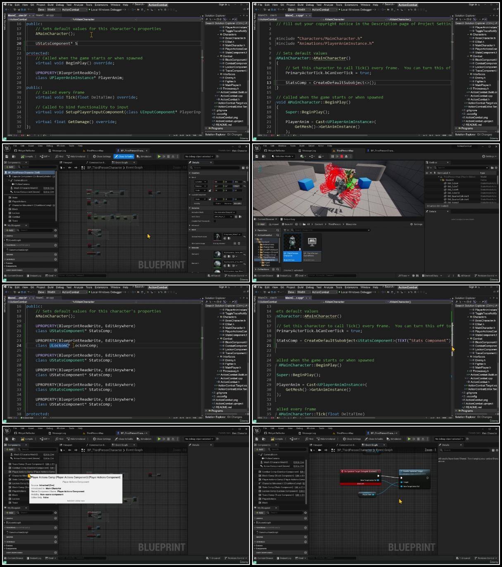Search favorites via the Favorites row magnifier icon
Image resolution: width=502 pixels, height=567 pixels.
tap(277, 230)
